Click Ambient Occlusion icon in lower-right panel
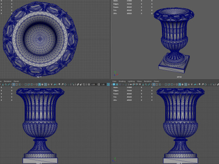 tap(199, 84)
